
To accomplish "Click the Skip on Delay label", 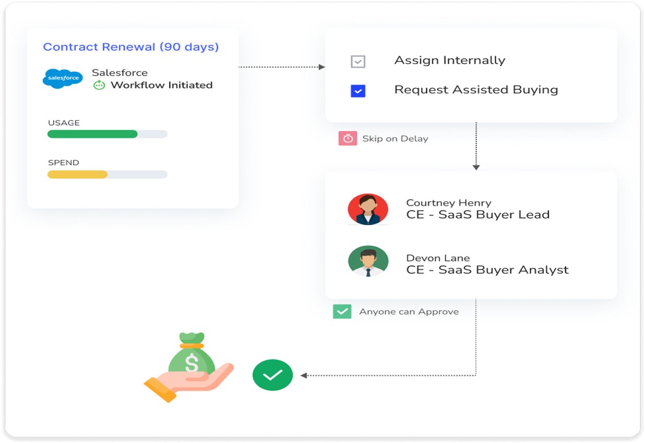I will tap(395, 139).
